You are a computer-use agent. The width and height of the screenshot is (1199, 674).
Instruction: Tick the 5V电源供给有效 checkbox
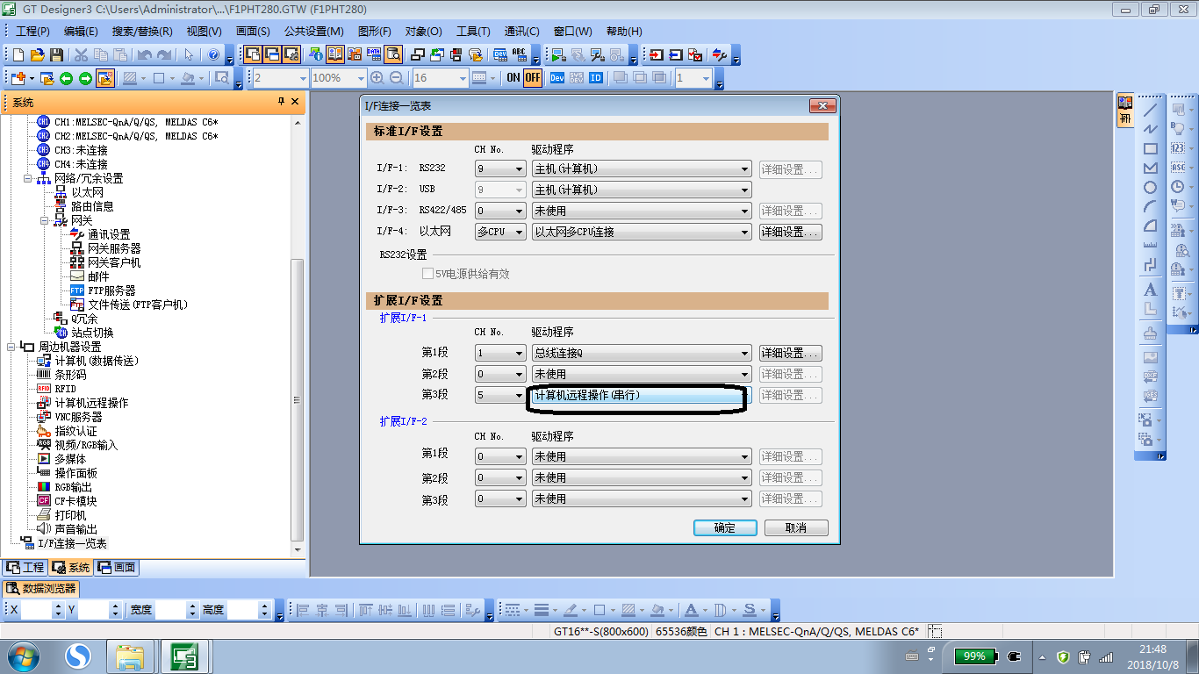[x=428, y=274]
